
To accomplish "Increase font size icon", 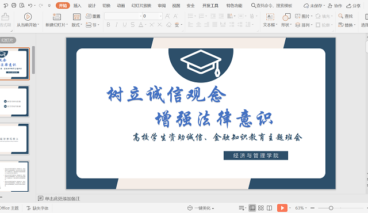I will pos(167,16).
